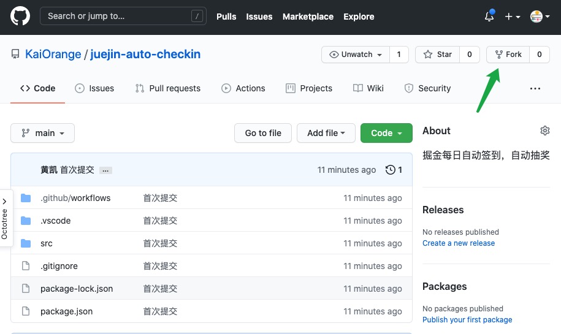Go to Pulls in top navigation

click(x=226, y=17)
